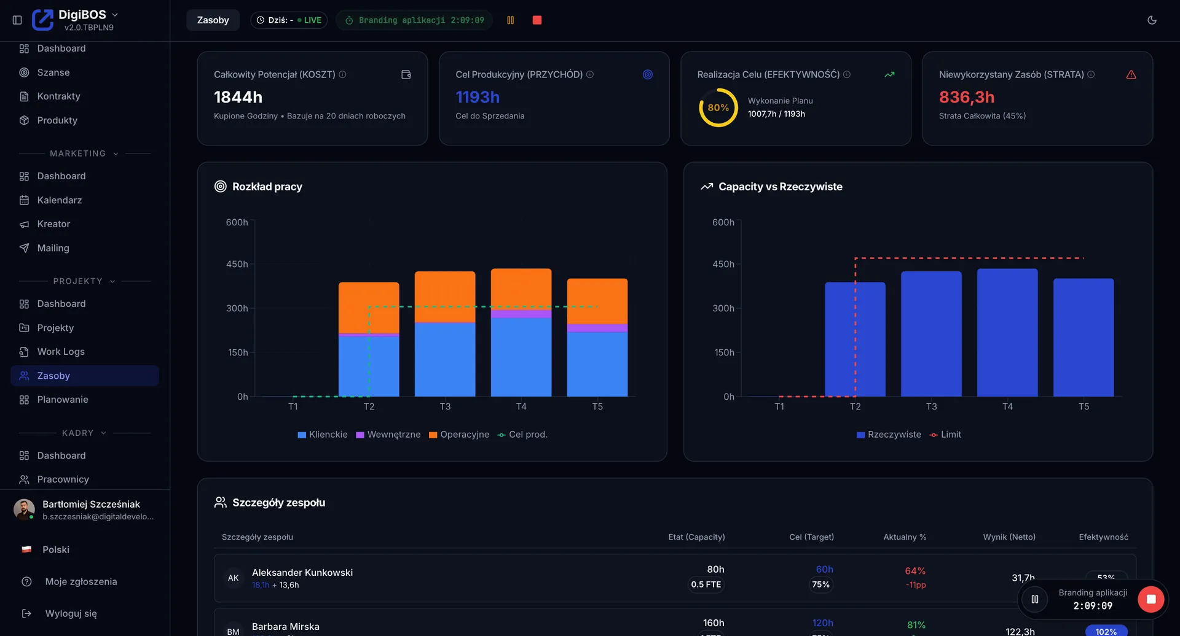Pause the timer in top bar
This screenshot has height=636, width=1180.
pos(510,20)
